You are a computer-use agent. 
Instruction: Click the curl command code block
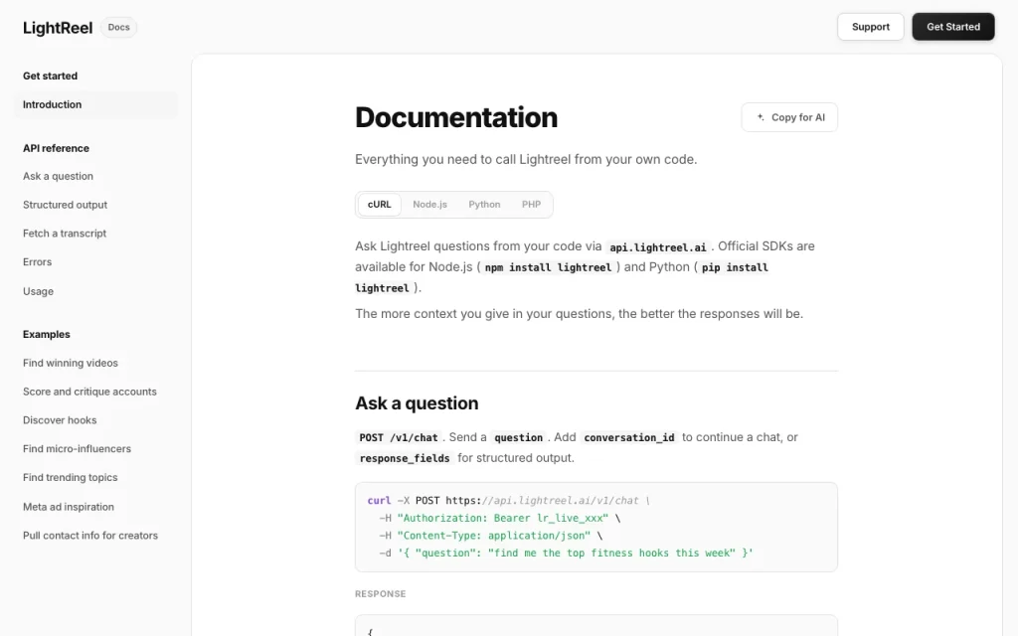596,527
